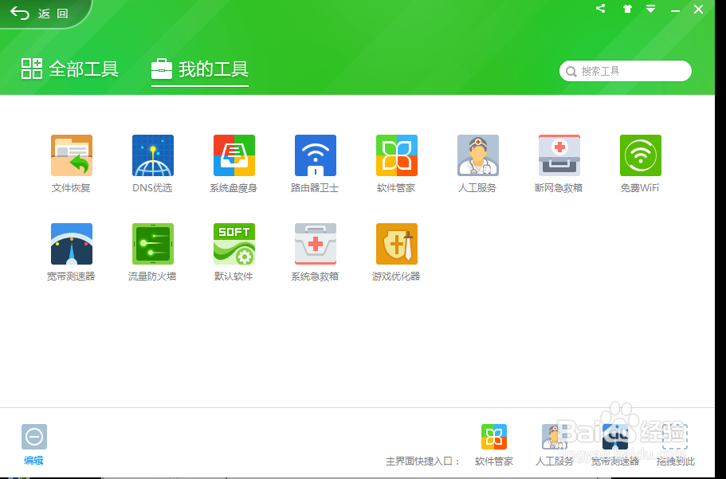Close the window
Viewport: 726px width, 479px height.
[699, 10]
